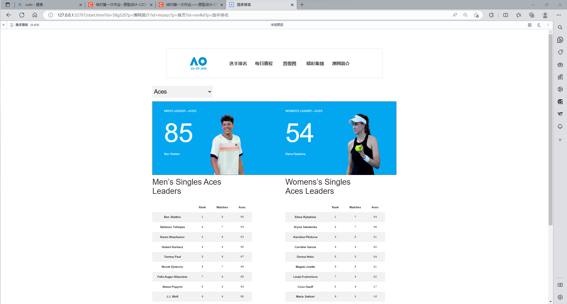Select Karen Khachanov table row
Viewport: 567px width, 304px height.
[202, 237]
